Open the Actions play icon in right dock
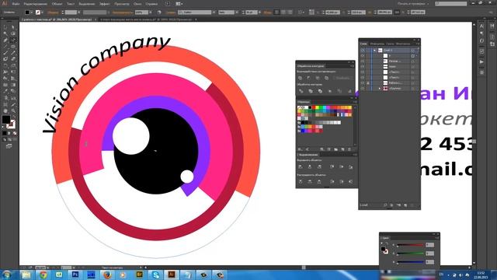The height and width of the screenshot is (280, 497). [481, 62]
